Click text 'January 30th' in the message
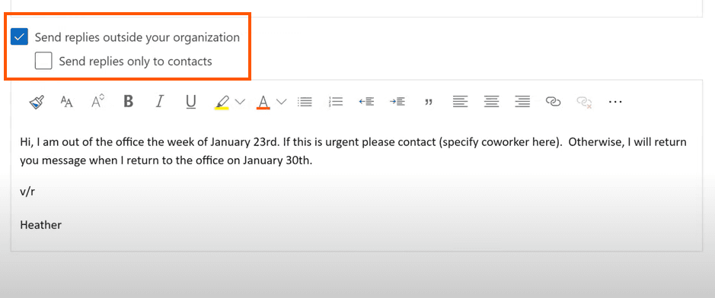 tap(277, 161)
